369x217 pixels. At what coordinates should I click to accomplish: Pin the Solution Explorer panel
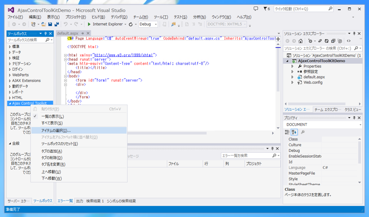354,34
